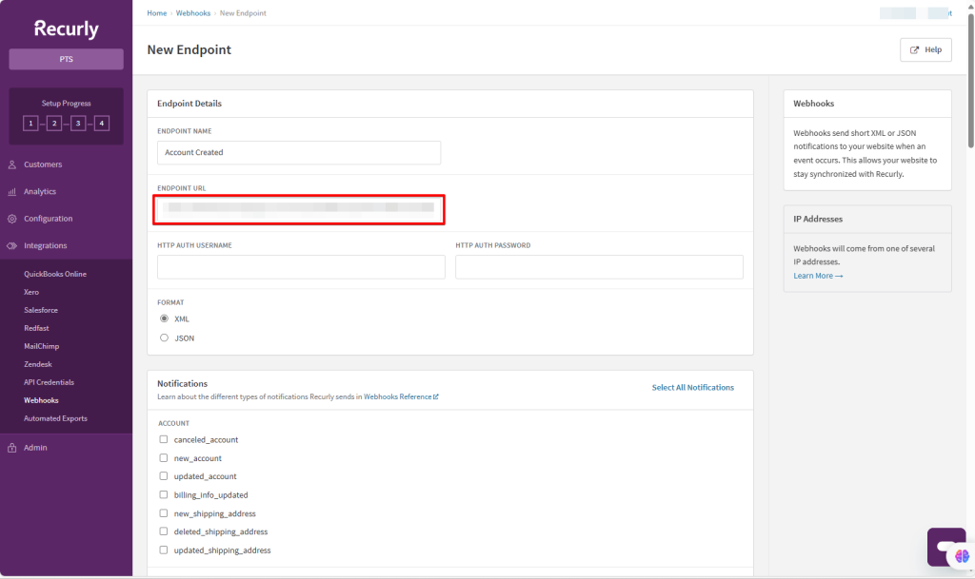The height and width of the screenshot is (579, 975).
Task: Check the new_account notification checkbox
Action: tap(164, 458)
